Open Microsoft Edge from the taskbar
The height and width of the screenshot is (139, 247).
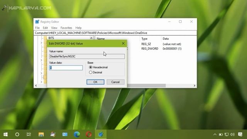pos(77,134)
